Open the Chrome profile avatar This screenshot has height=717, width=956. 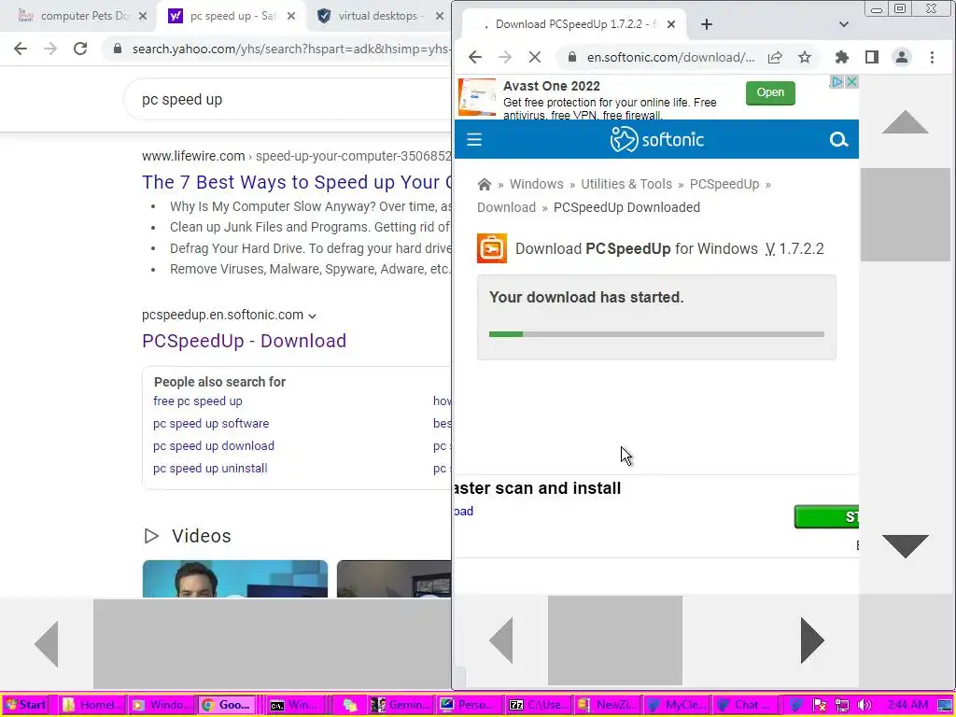click(902, 57)
